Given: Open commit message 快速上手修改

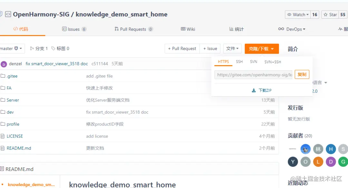Looking at the screenshot, I should pos(100,88).
